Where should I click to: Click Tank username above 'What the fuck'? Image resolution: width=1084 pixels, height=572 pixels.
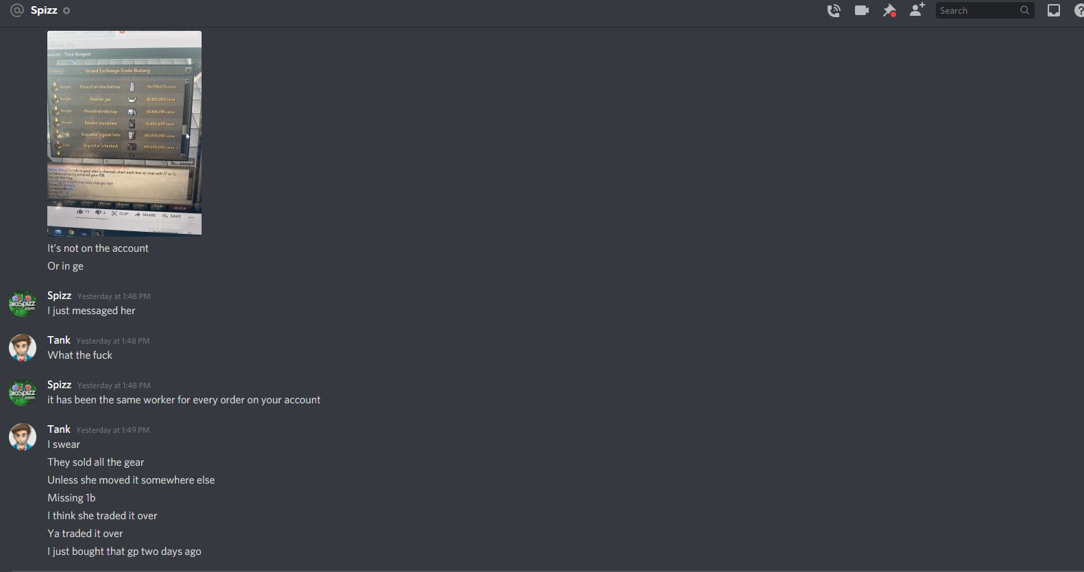(59, 340)
